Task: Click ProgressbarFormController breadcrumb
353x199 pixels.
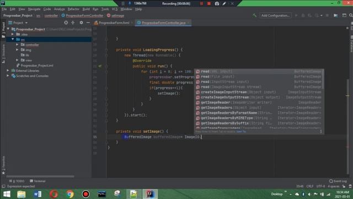Action: pos(82,15)
